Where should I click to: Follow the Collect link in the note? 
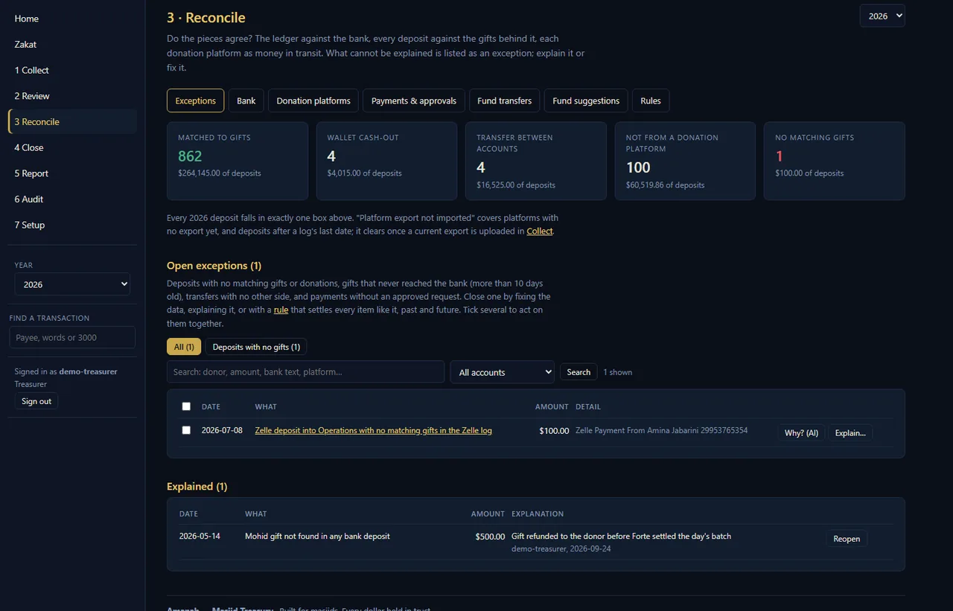tap(540, 231)
